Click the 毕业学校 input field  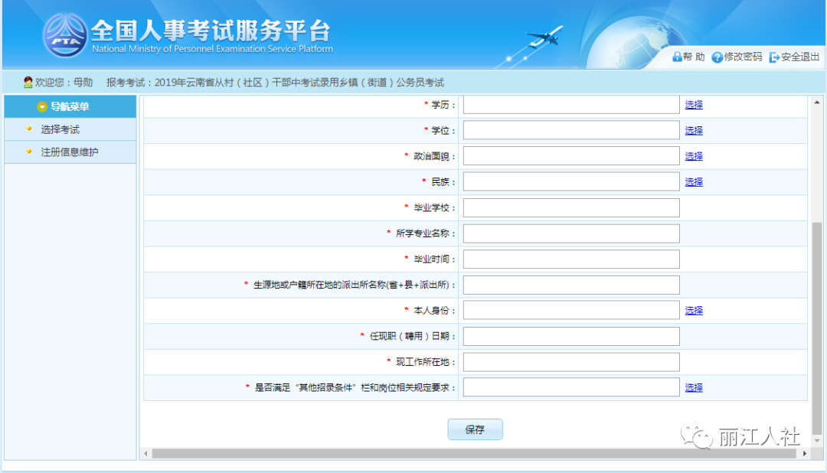coord(571,207)
